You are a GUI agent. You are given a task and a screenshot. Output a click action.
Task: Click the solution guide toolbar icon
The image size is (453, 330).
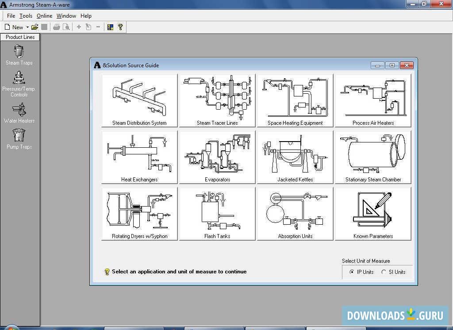click(x=111, y=27)
